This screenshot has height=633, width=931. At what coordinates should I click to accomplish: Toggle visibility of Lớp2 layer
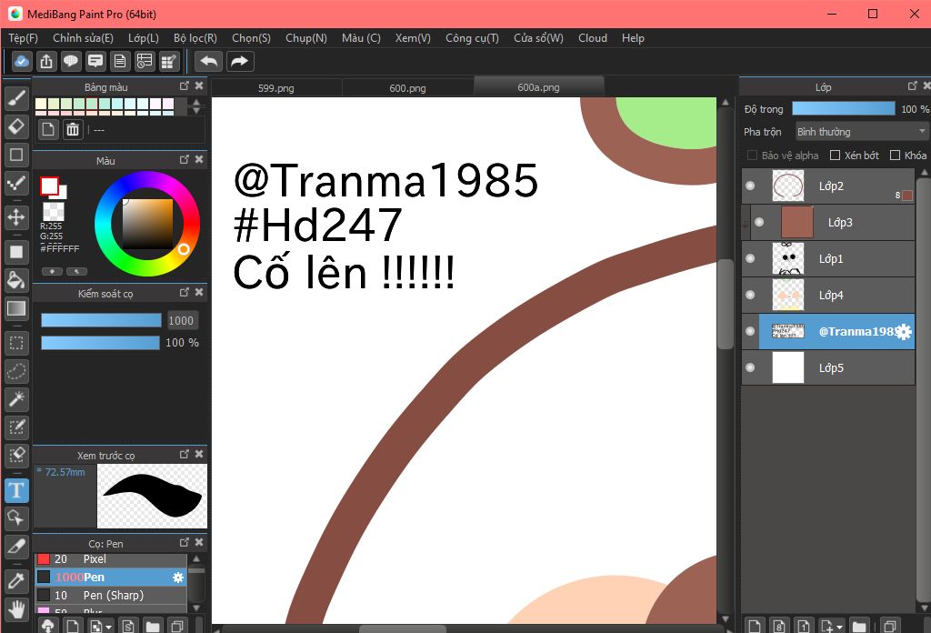750,186
